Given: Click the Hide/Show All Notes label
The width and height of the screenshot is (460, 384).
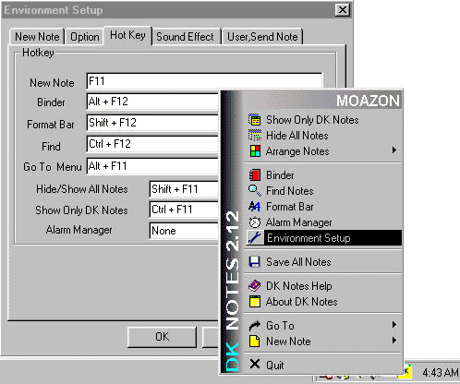Looking at the screenshot, I should (x=82, y=189).
